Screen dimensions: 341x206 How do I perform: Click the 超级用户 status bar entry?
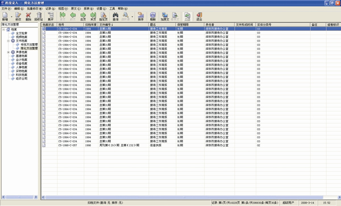click(x=288, y=203)
